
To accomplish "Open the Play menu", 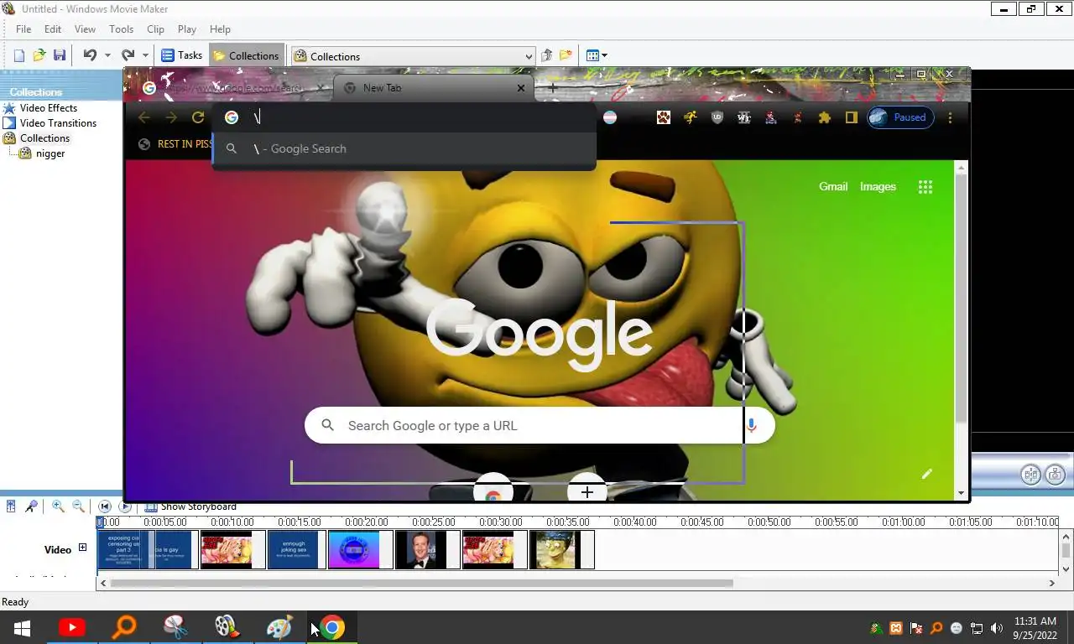I will [187, 29].
